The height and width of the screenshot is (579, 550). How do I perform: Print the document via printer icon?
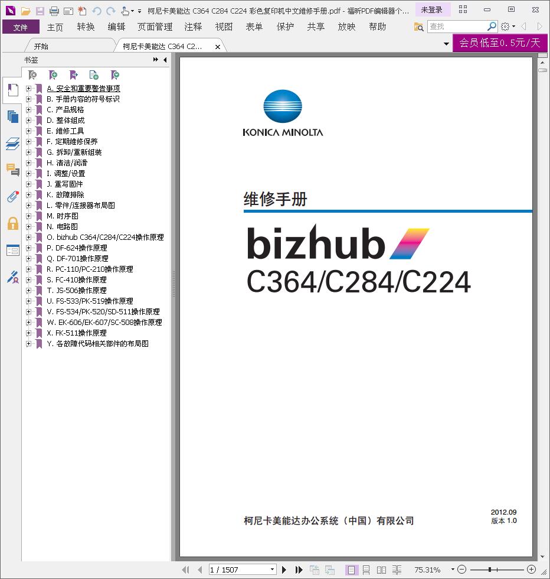coord(54,11)
